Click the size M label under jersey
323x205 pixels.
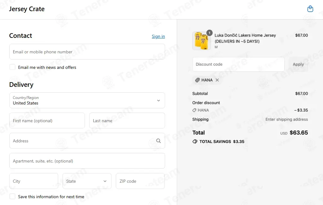tap(216, 47)
